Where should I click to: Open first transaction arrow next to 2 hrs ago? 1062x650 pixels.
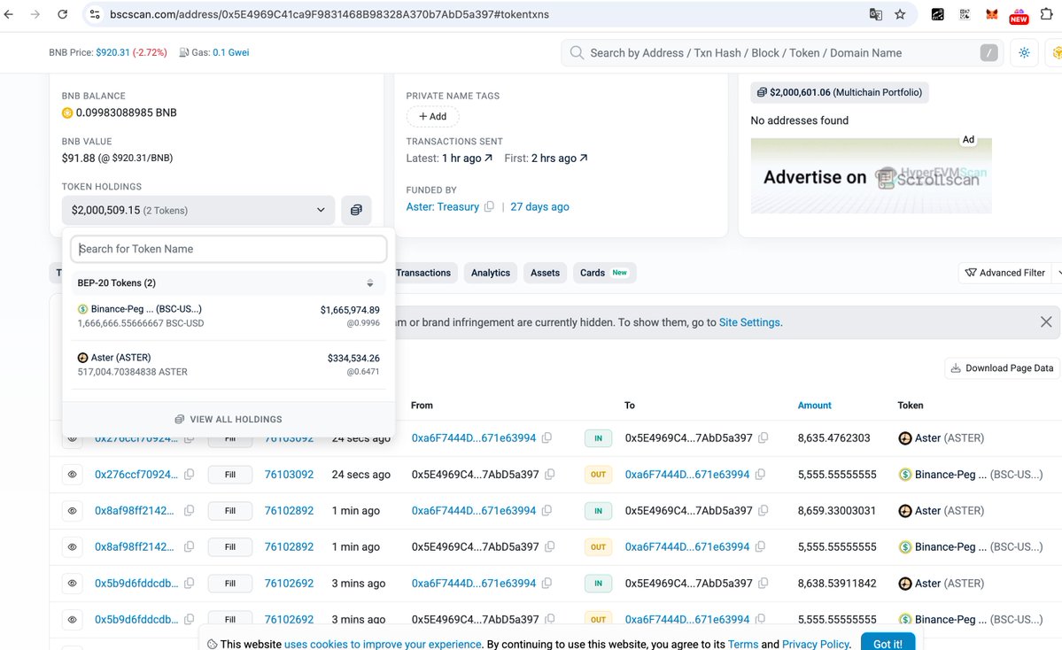tap(584, 158)
